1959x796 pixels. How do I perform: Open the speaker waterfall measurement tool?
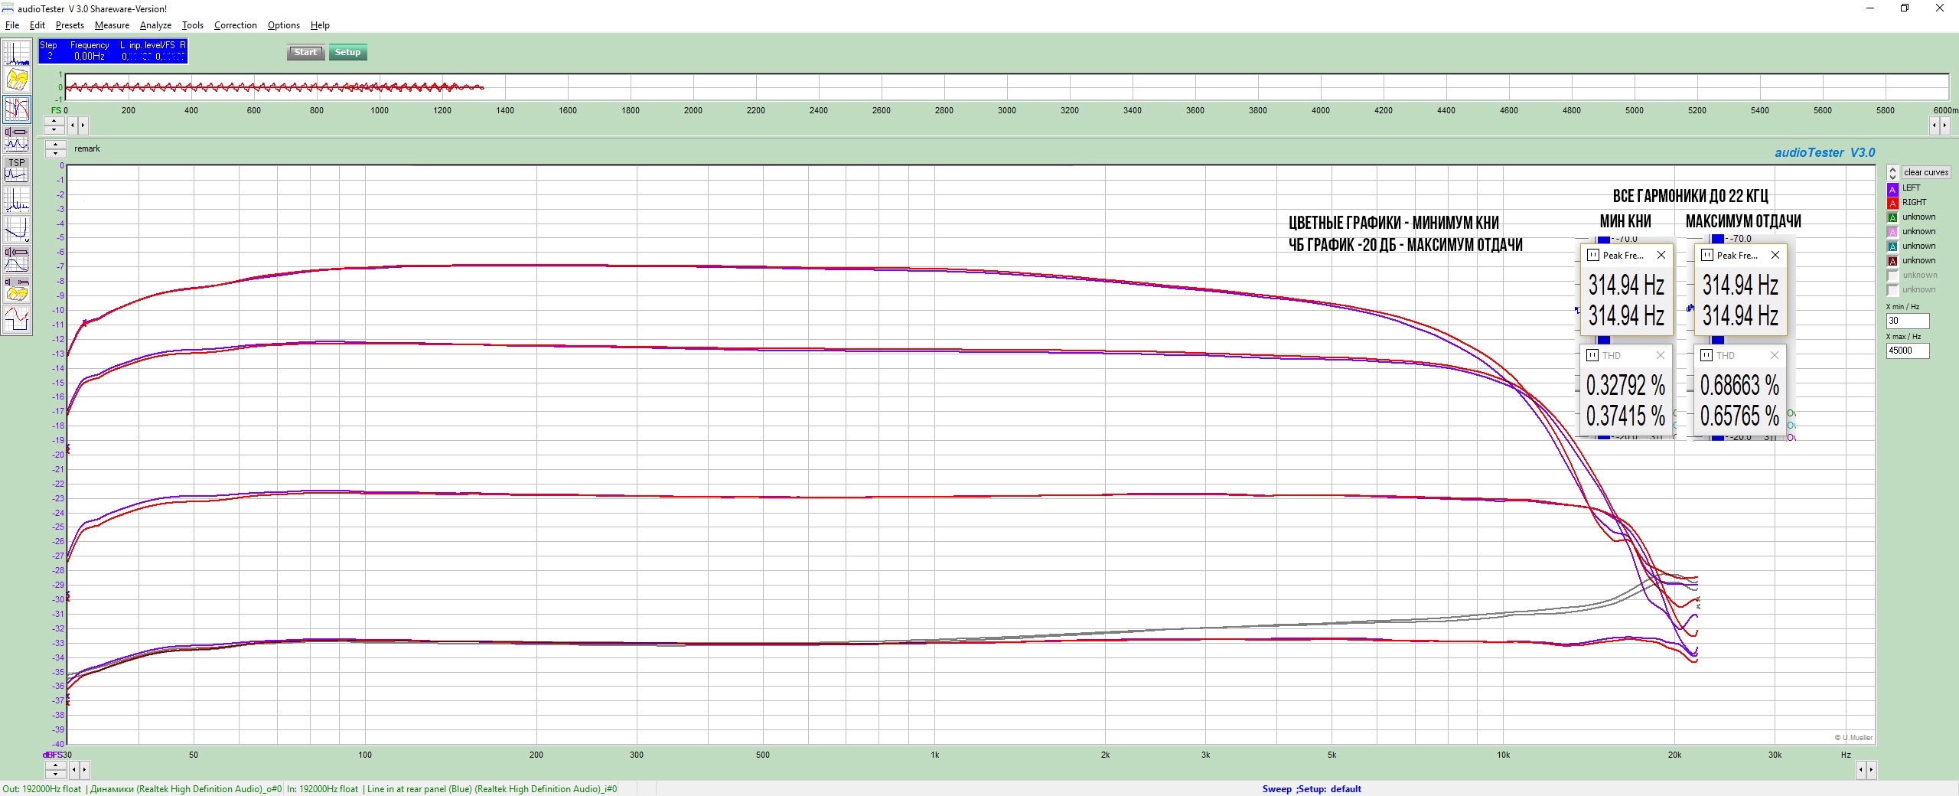point(16,289)
